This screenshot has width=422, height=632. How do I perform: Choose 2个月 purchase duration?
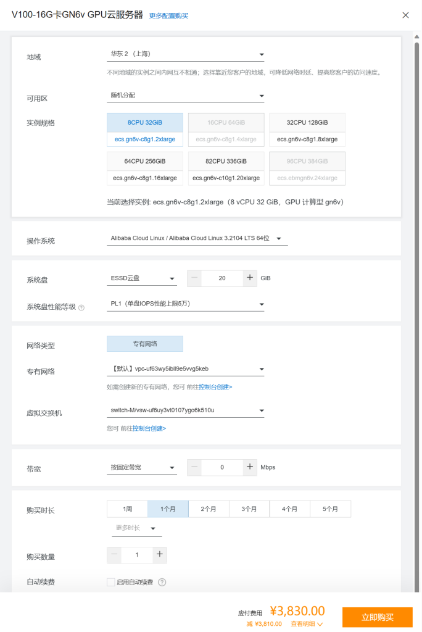[x=209, y=509]
